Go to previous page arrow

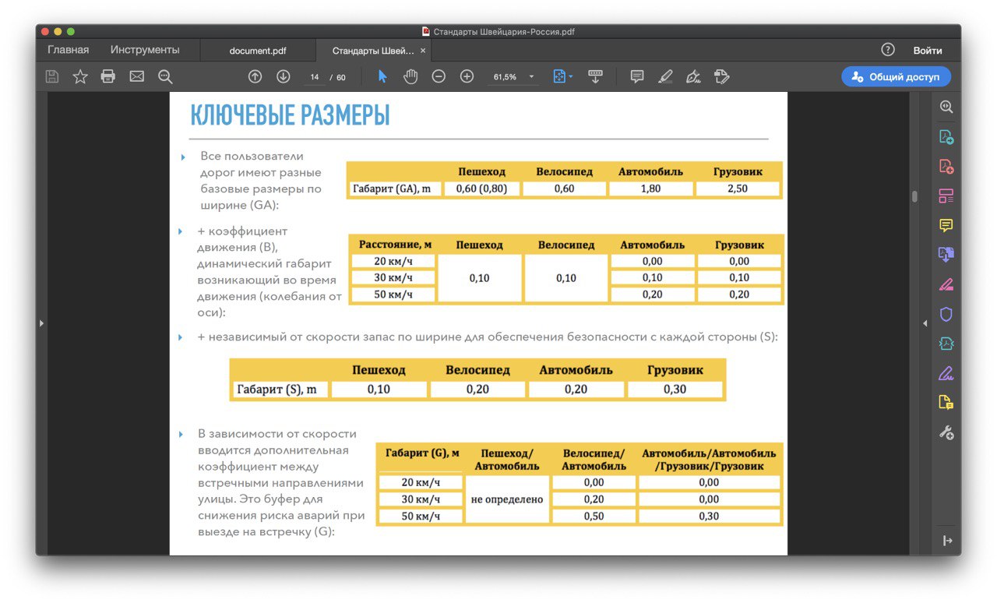[x=255, y=76]
